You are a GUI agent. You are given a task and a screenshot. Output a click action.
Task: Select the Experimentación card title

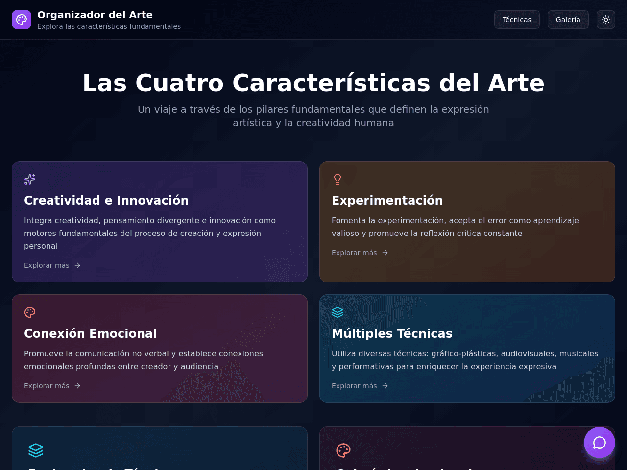coord(387,200)
